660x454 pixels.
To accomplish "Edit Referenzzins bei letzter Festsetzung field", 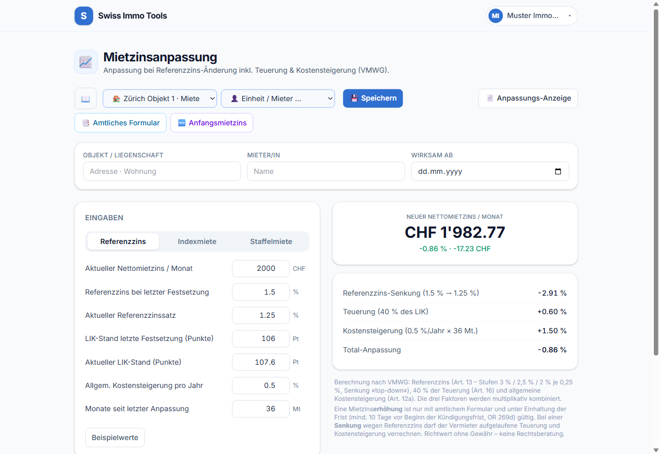I will pyautogui.click(x=261, y=292).
